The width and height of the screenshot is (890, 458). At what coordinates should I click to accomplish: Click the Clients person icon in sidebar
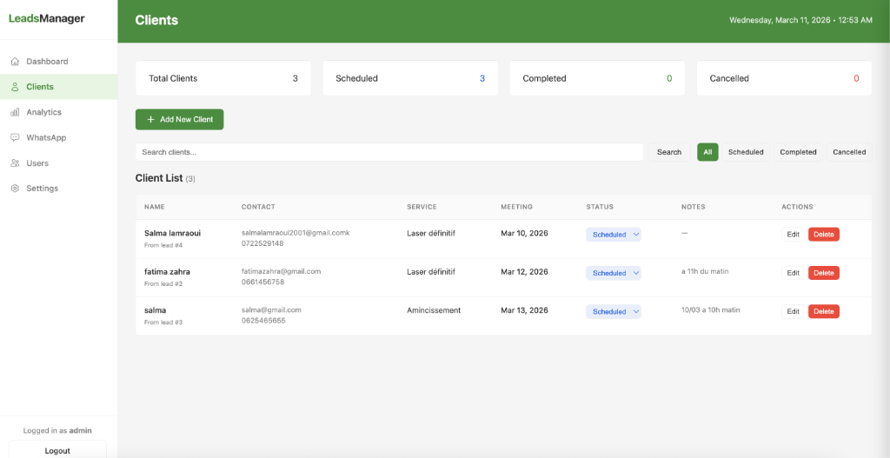coord(15,87)
